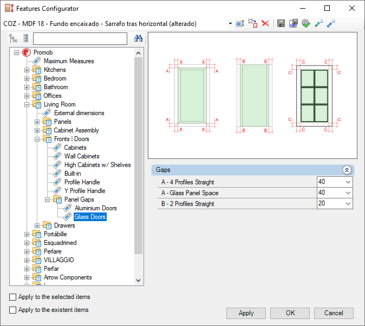The width and height of the screenshot is (365, 326).
Task: Select Maximum Measures in the tree
Action: pos(69,61)
